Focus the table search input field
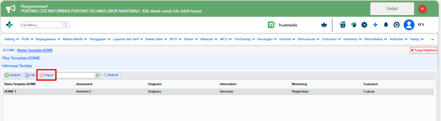Viewport: 441px width, 121px height. [76, 75]
